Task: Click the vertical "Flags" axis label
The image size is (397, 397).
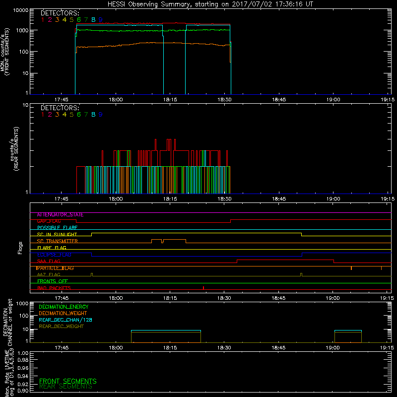Action: [x=20, y=248]
